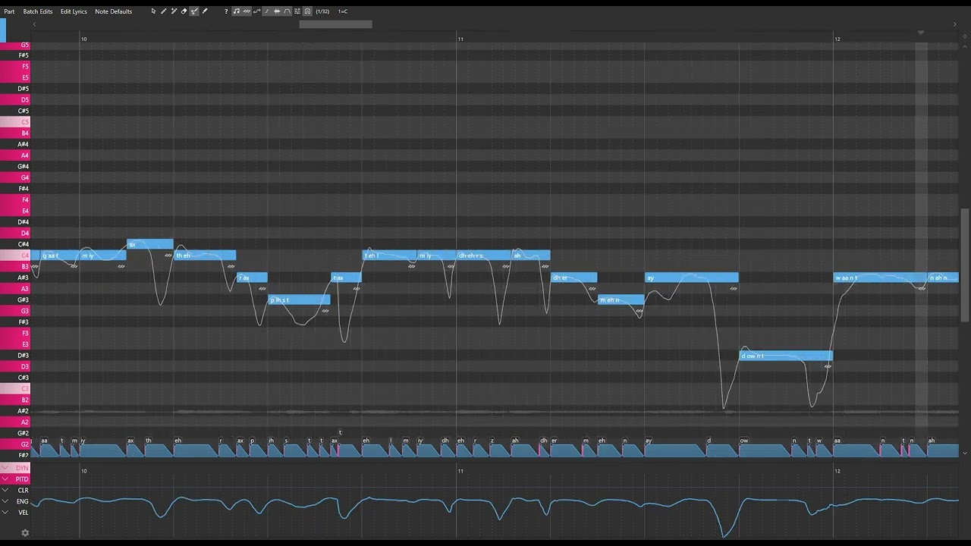This screenshot has width=971, height=546.
Task: Play the A4 piano key
Action: tap(15, 155)
